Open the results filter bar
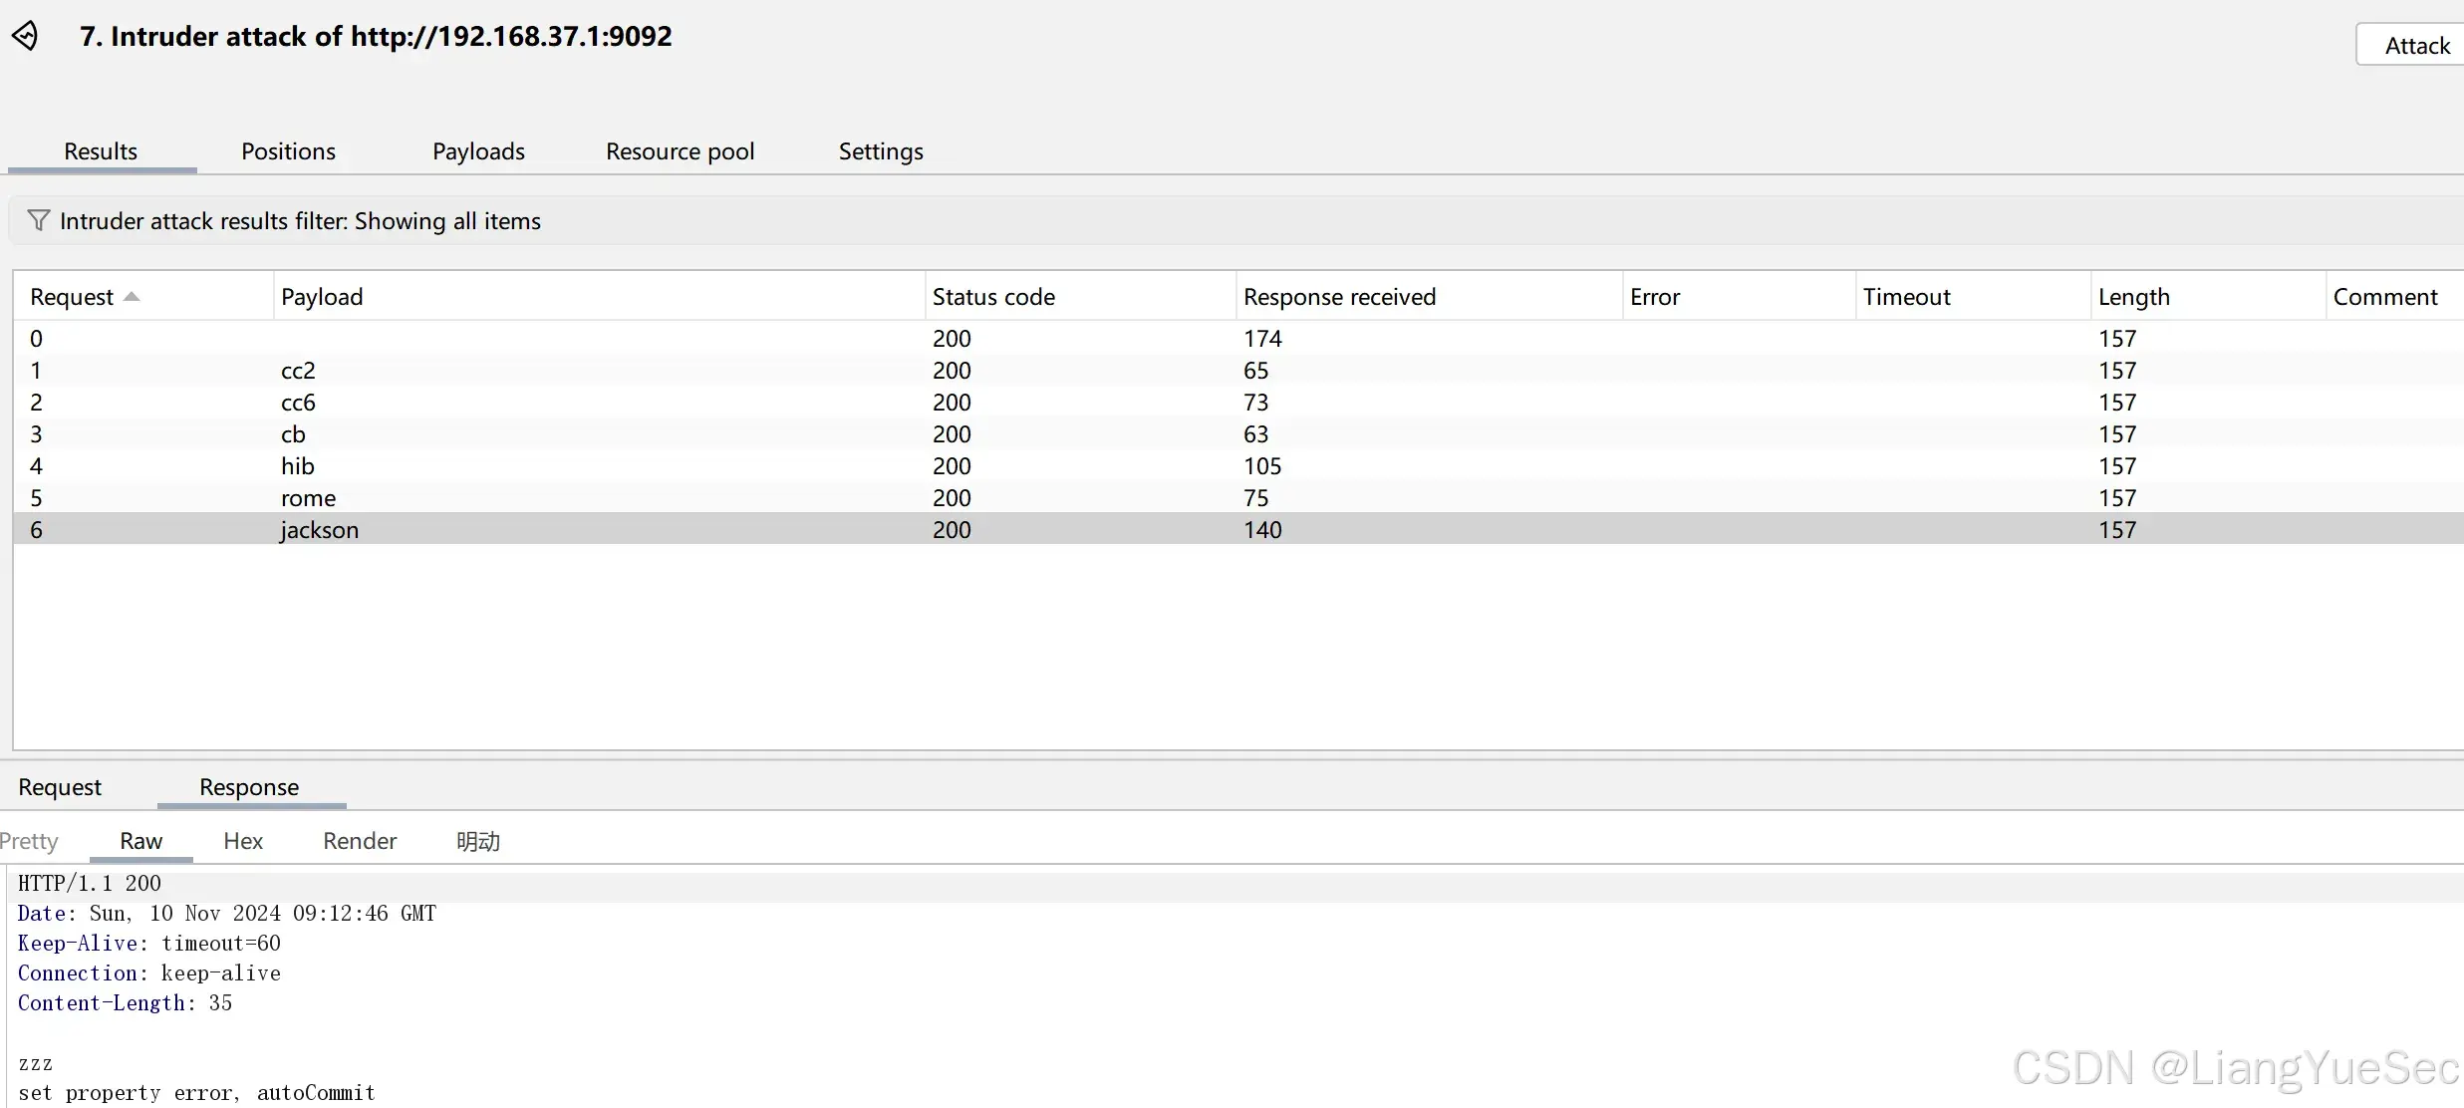The height and width of the screenshot is (1108, 2464). coord(299,221)
